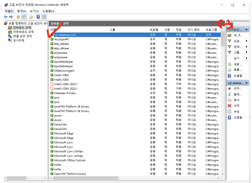Click the rules list scroll-down arrow

pos(222,174)
